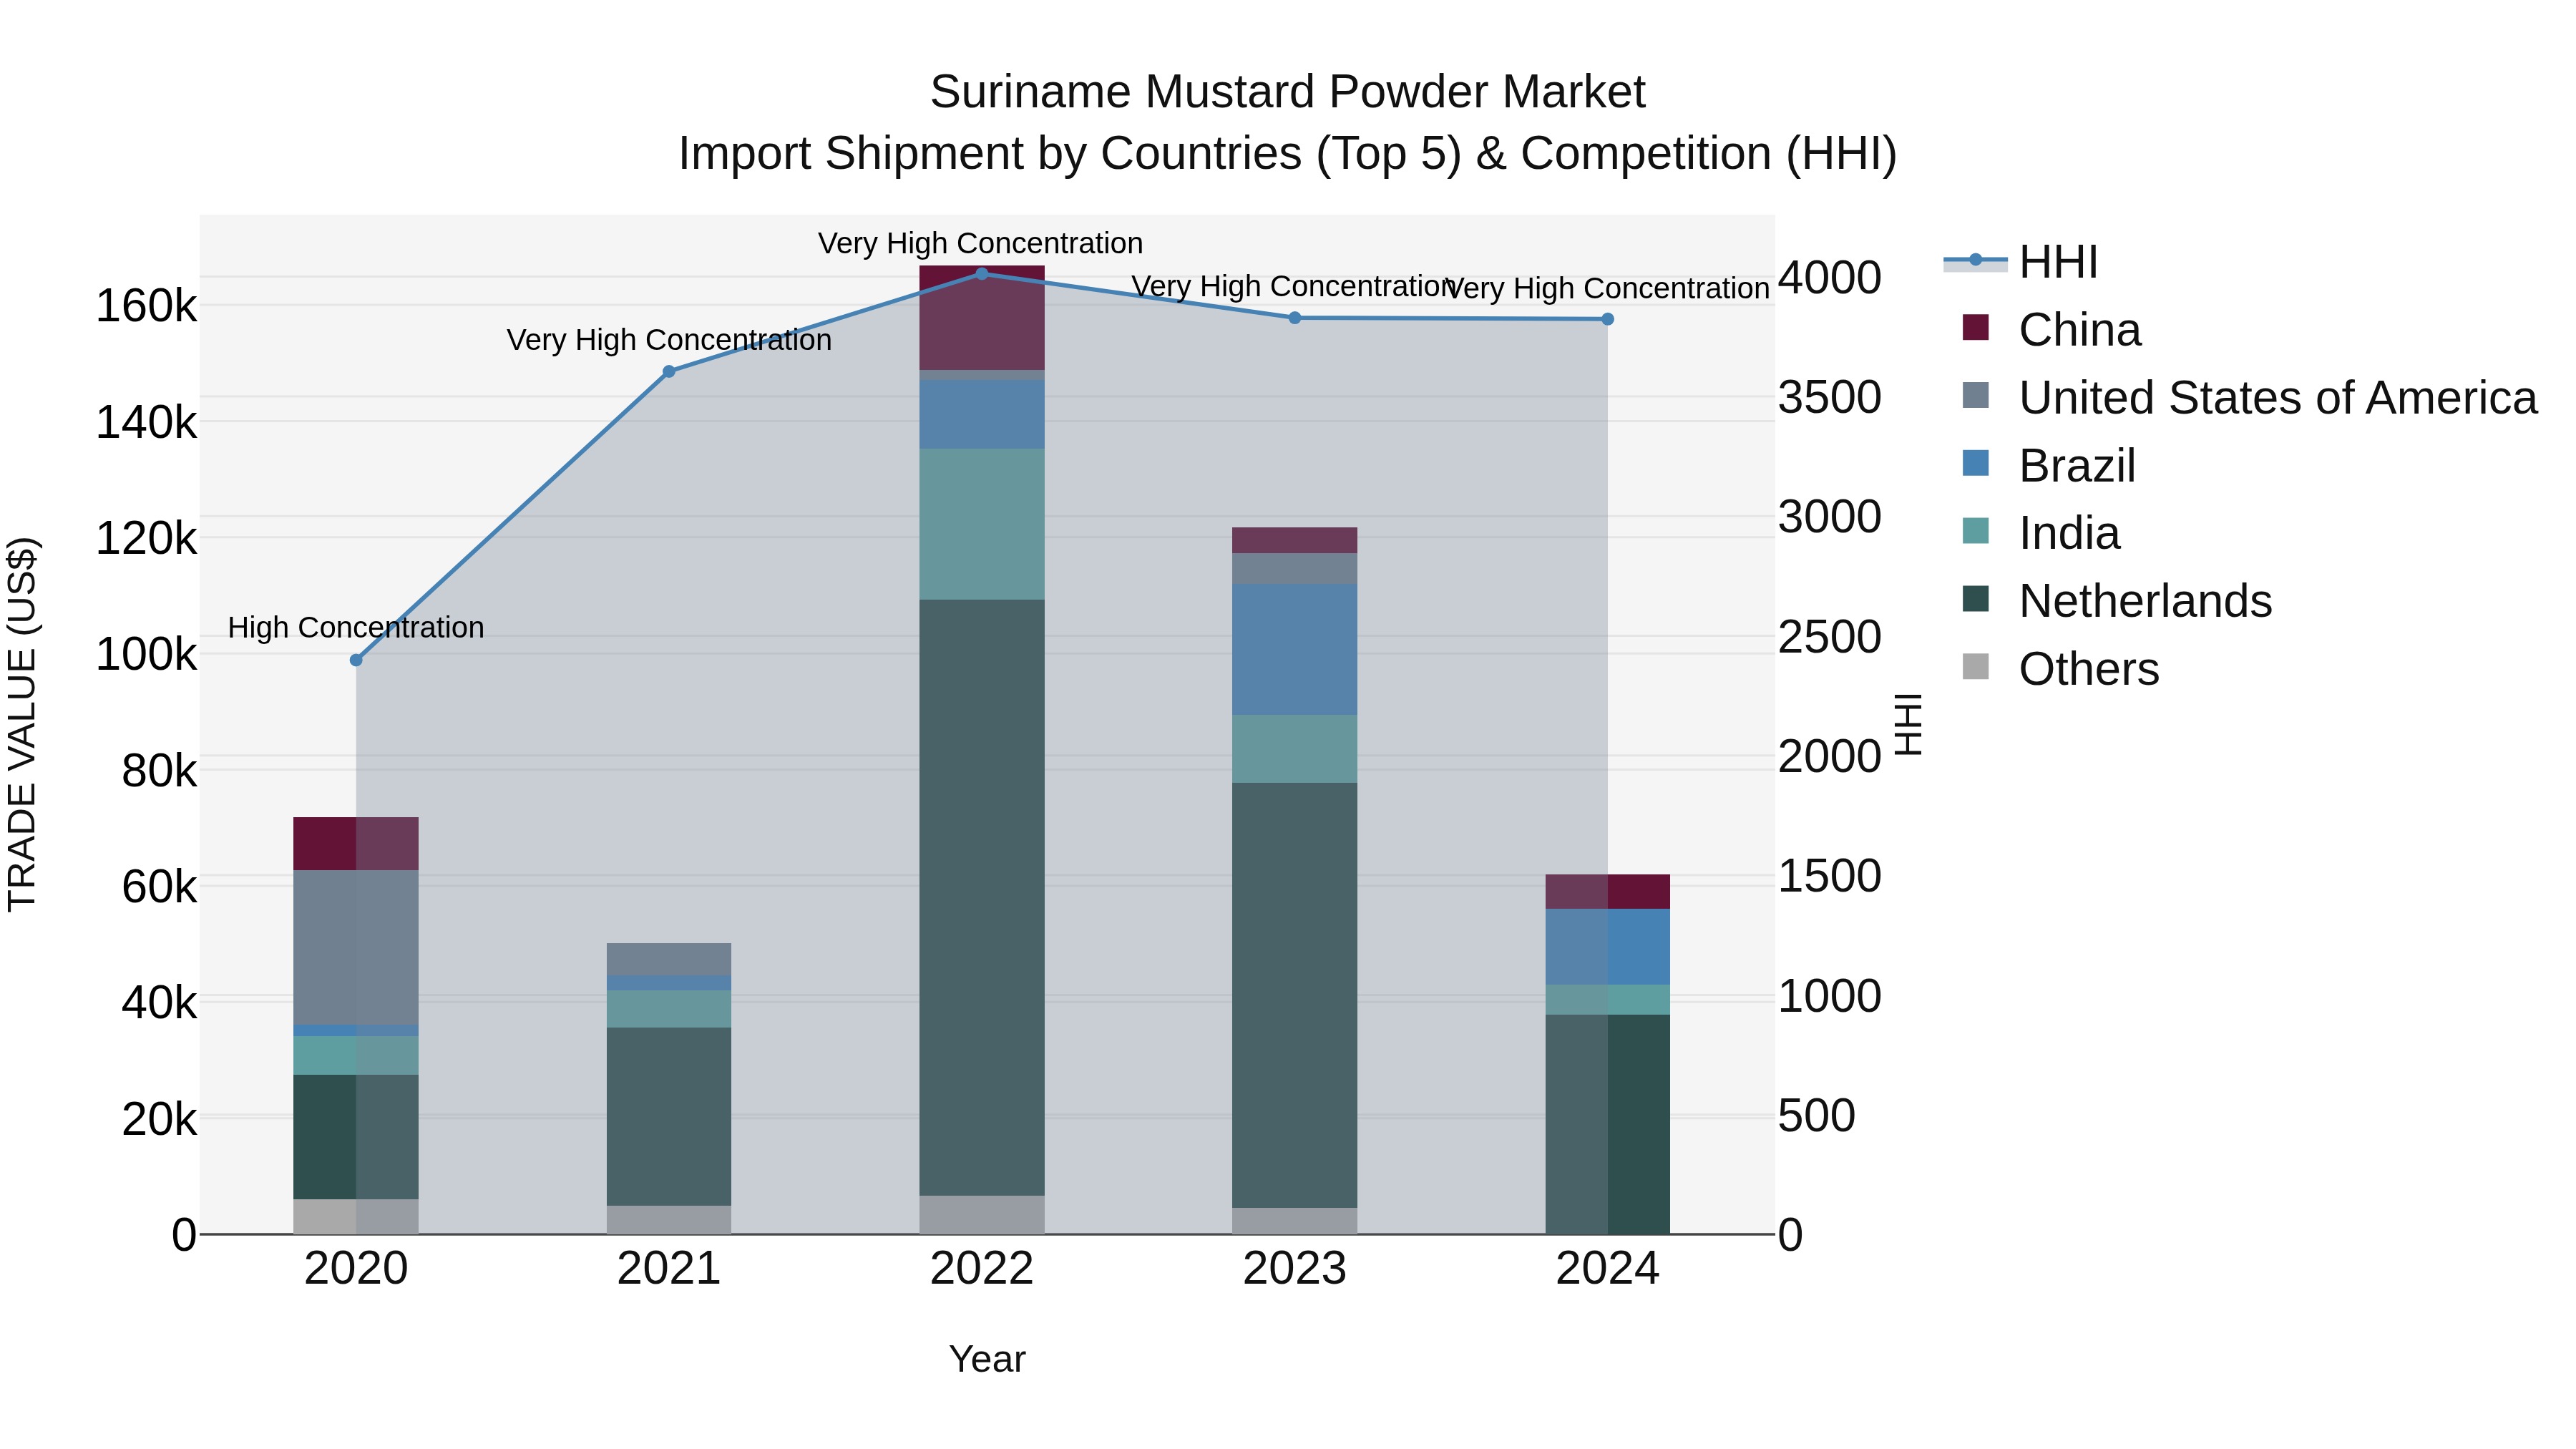
Task: Click the 4000 HHI axis tick label
Action: click(1829, 278)
